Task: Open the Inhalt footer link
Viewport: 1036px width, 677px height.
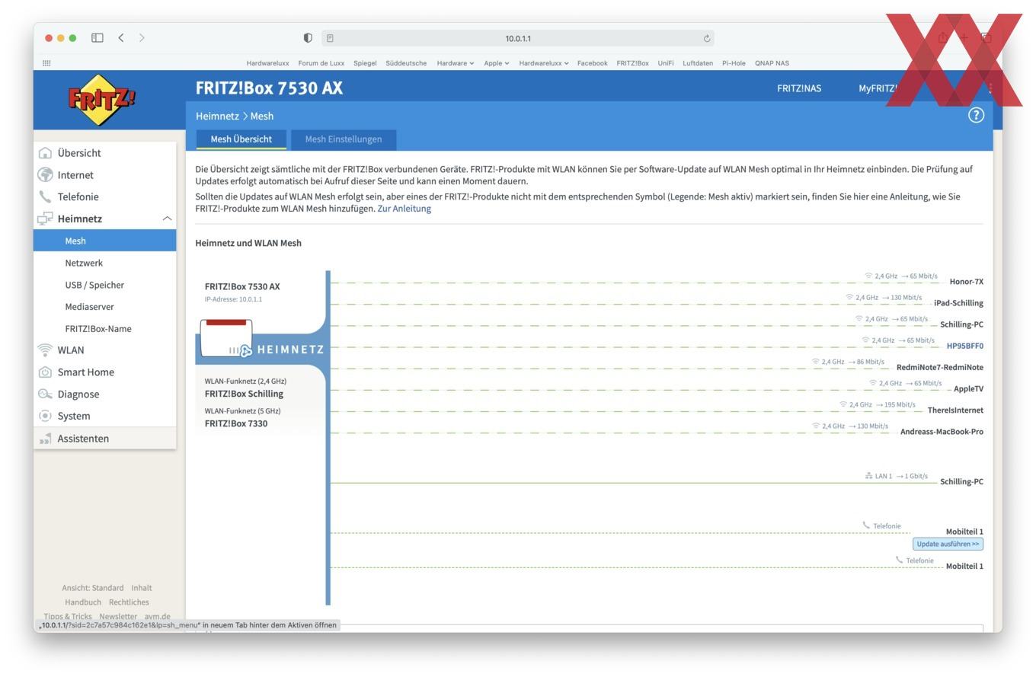Action: 142,588
